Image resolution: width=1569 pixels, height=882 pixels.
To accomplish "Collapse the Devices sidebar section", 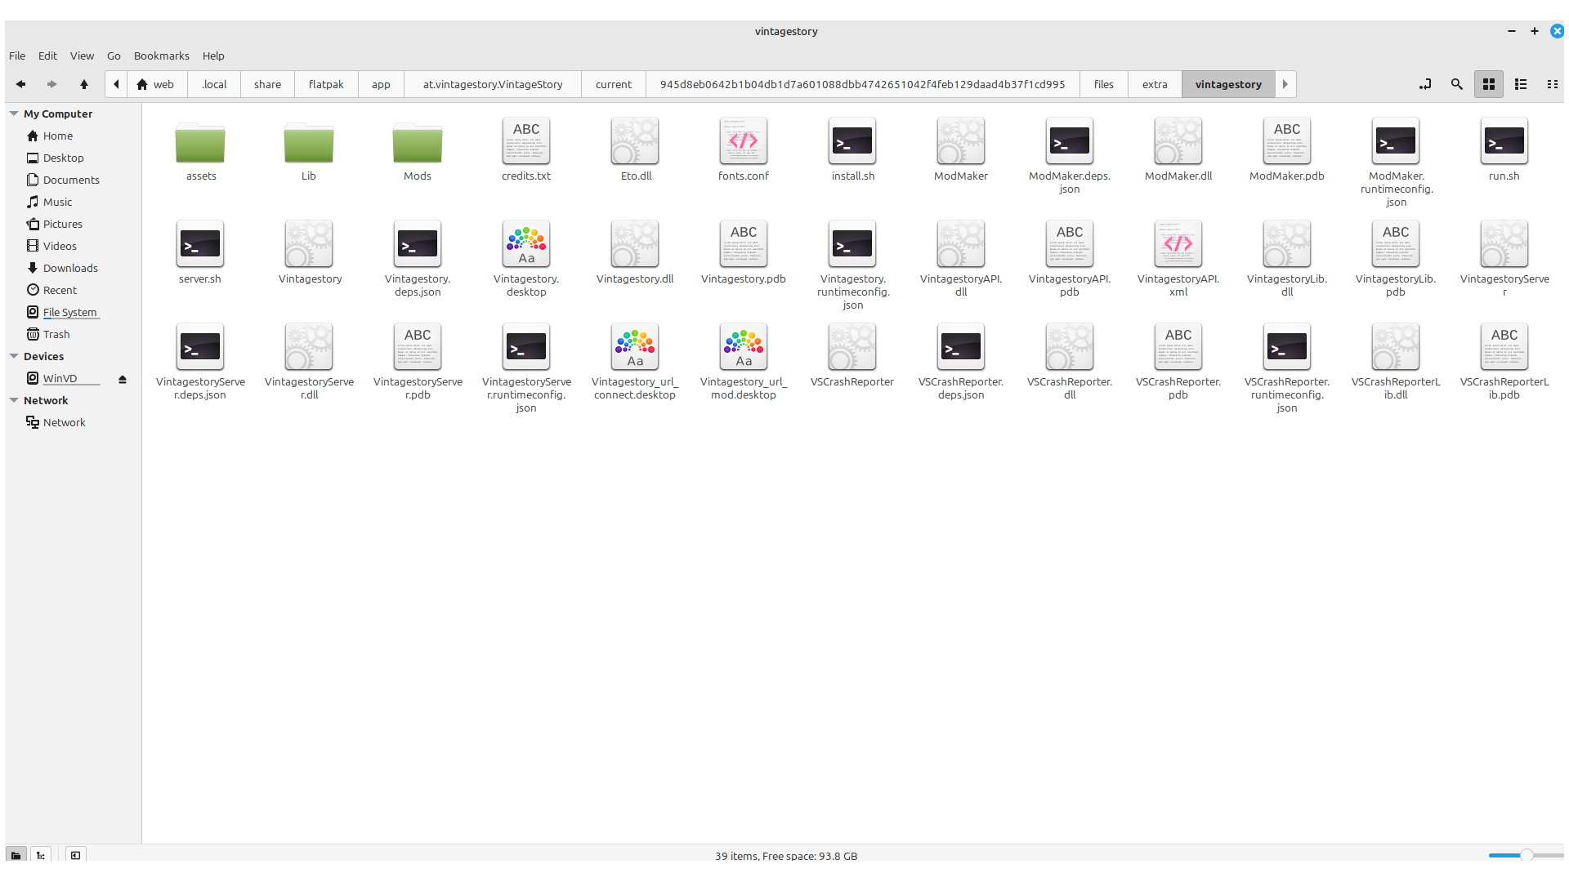I will pos(14,356).
